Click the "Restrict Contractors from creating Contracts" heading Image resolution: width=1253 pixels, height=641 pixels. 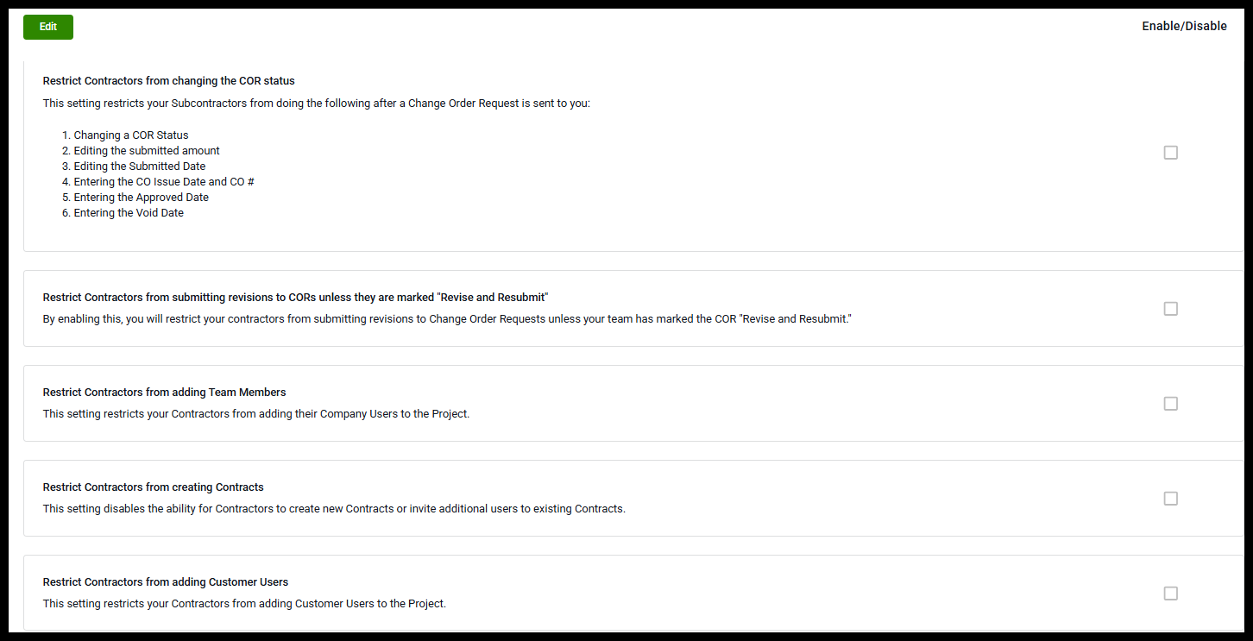(x=153, y=487)
